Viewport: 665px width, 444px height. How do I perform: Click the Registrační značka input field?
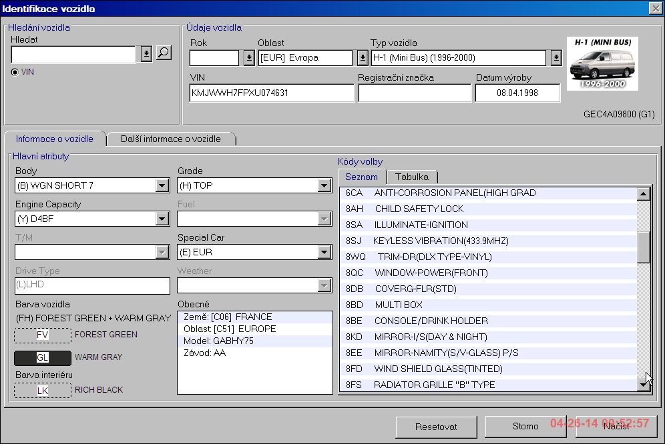coord(415,93)
